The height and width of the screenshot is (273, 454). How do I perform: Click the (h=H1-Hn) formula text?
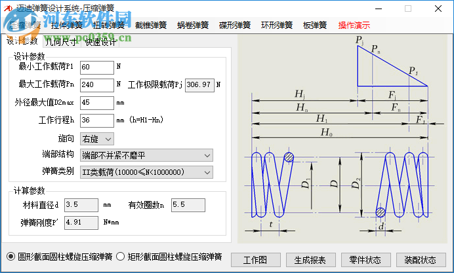coord(146,120)
